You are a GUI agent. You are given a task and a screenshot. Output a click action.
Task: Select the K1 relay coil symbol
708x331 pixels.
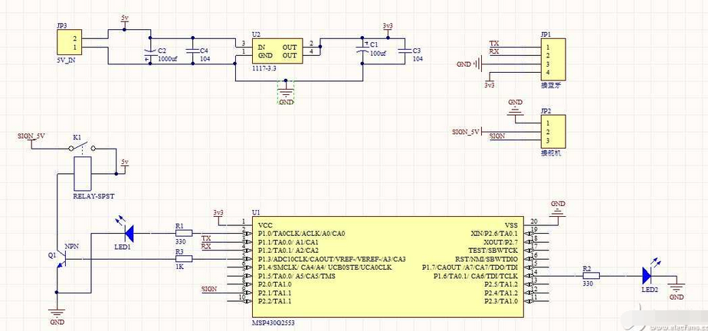[x=82, y=174]
